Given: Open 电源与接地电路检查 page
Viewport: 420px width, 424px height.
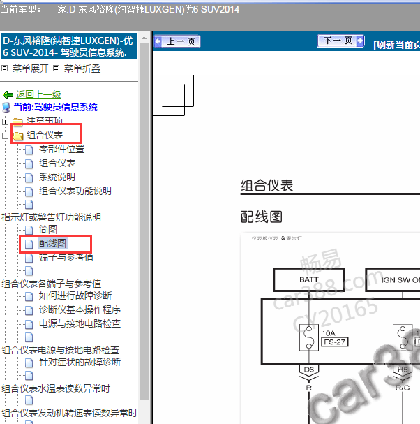Looking at the screenshot, I should 80,323.
